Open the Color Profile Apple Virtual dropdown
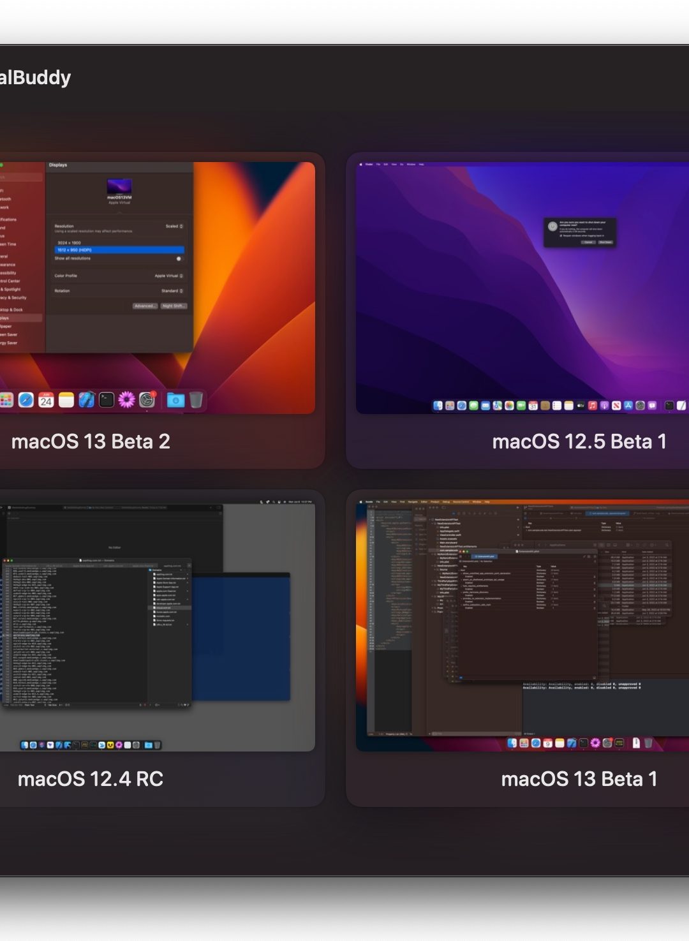 pyautogui.click(x=168, y=276)
